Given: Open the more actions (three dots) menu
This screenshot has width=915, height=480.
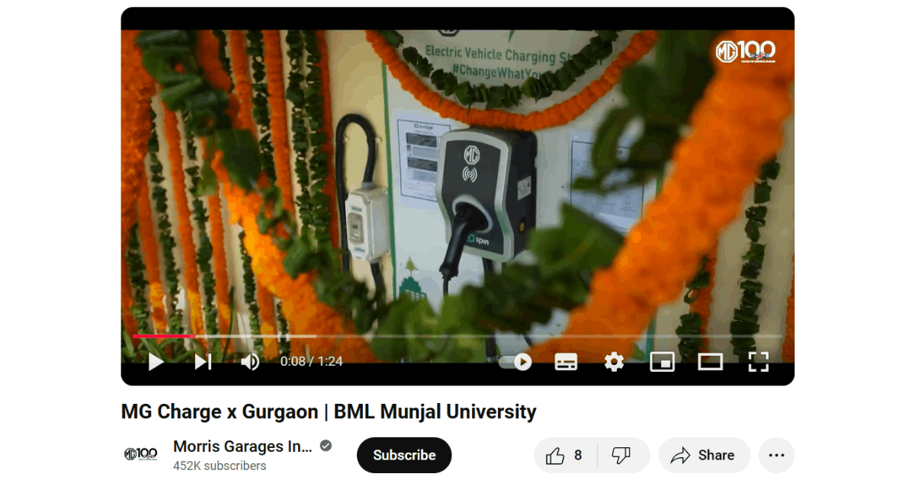Looking at the screenshot, I should coord(776,455).
